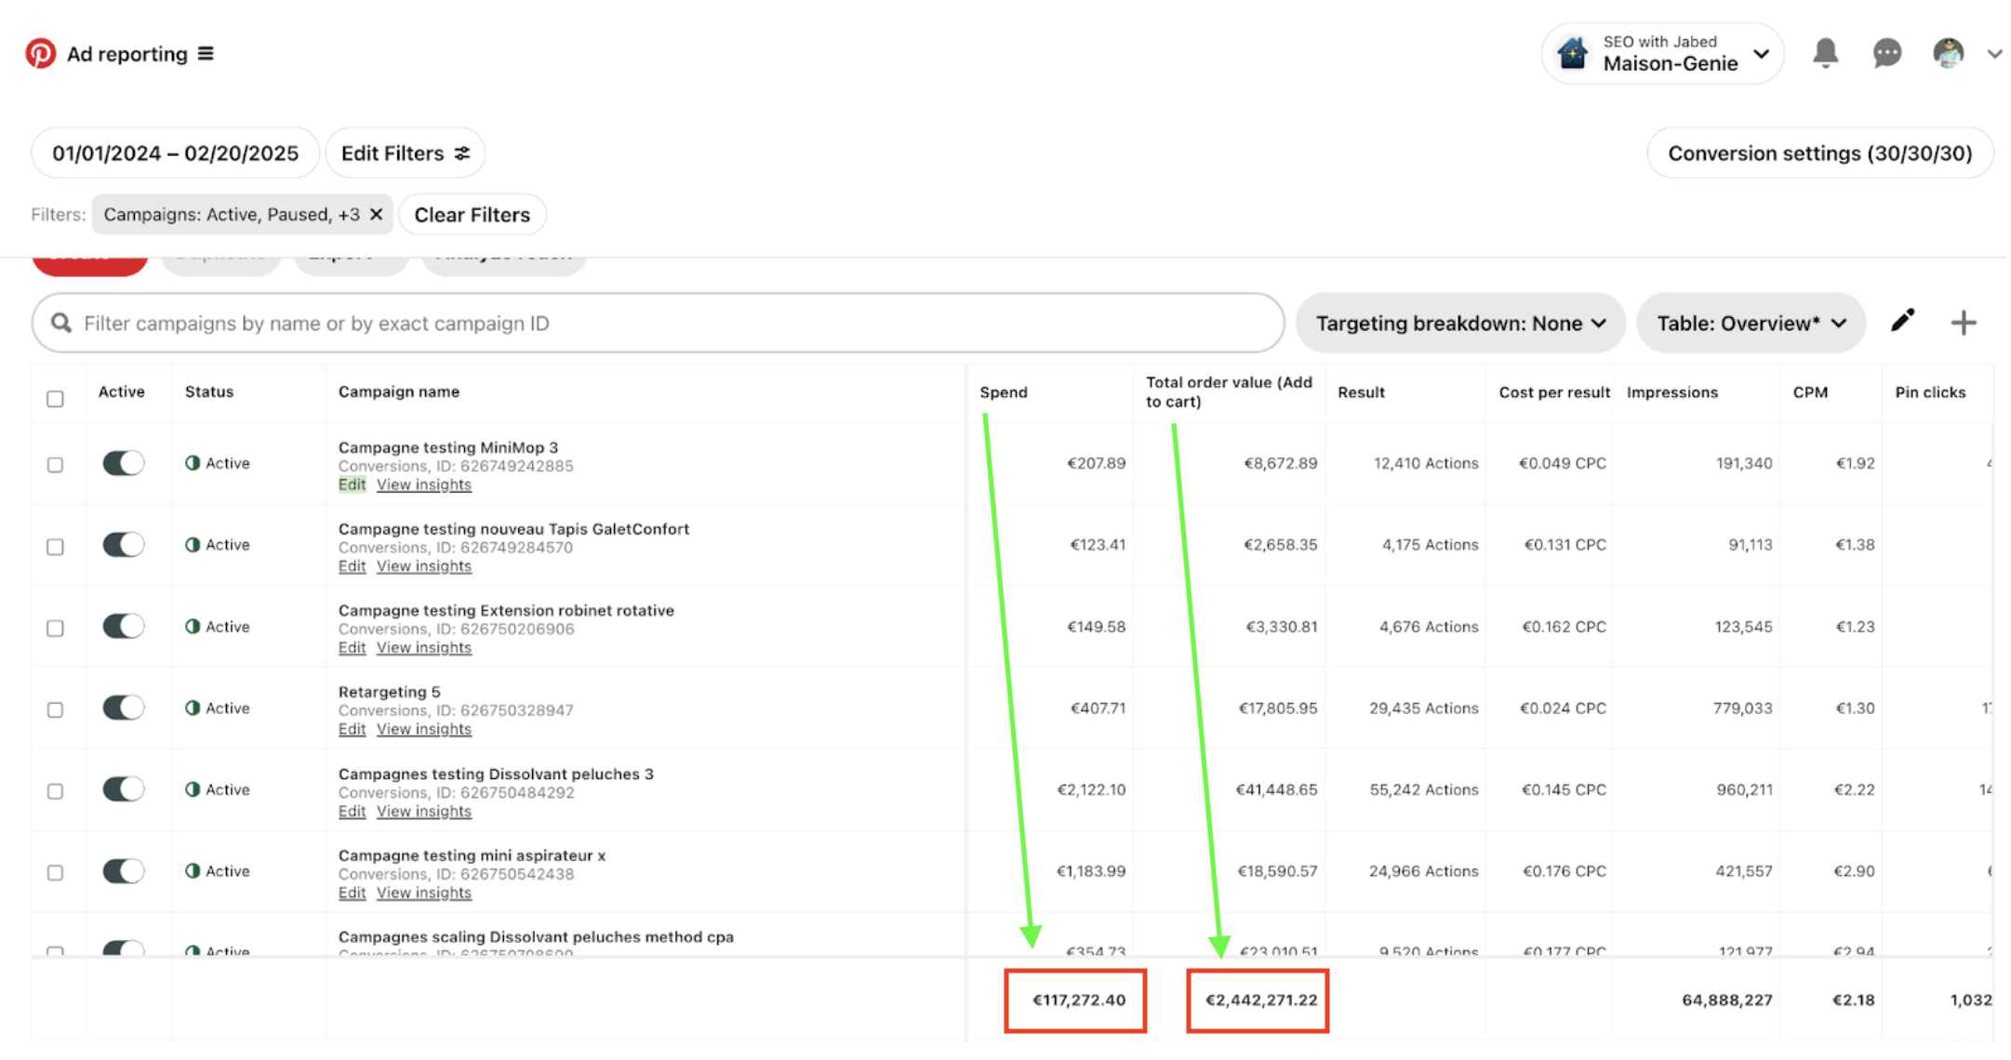The image size is (2011, 1060).
Task: Click the plus add column icon
Action: pyautogui.click(x=1963, y=323)
